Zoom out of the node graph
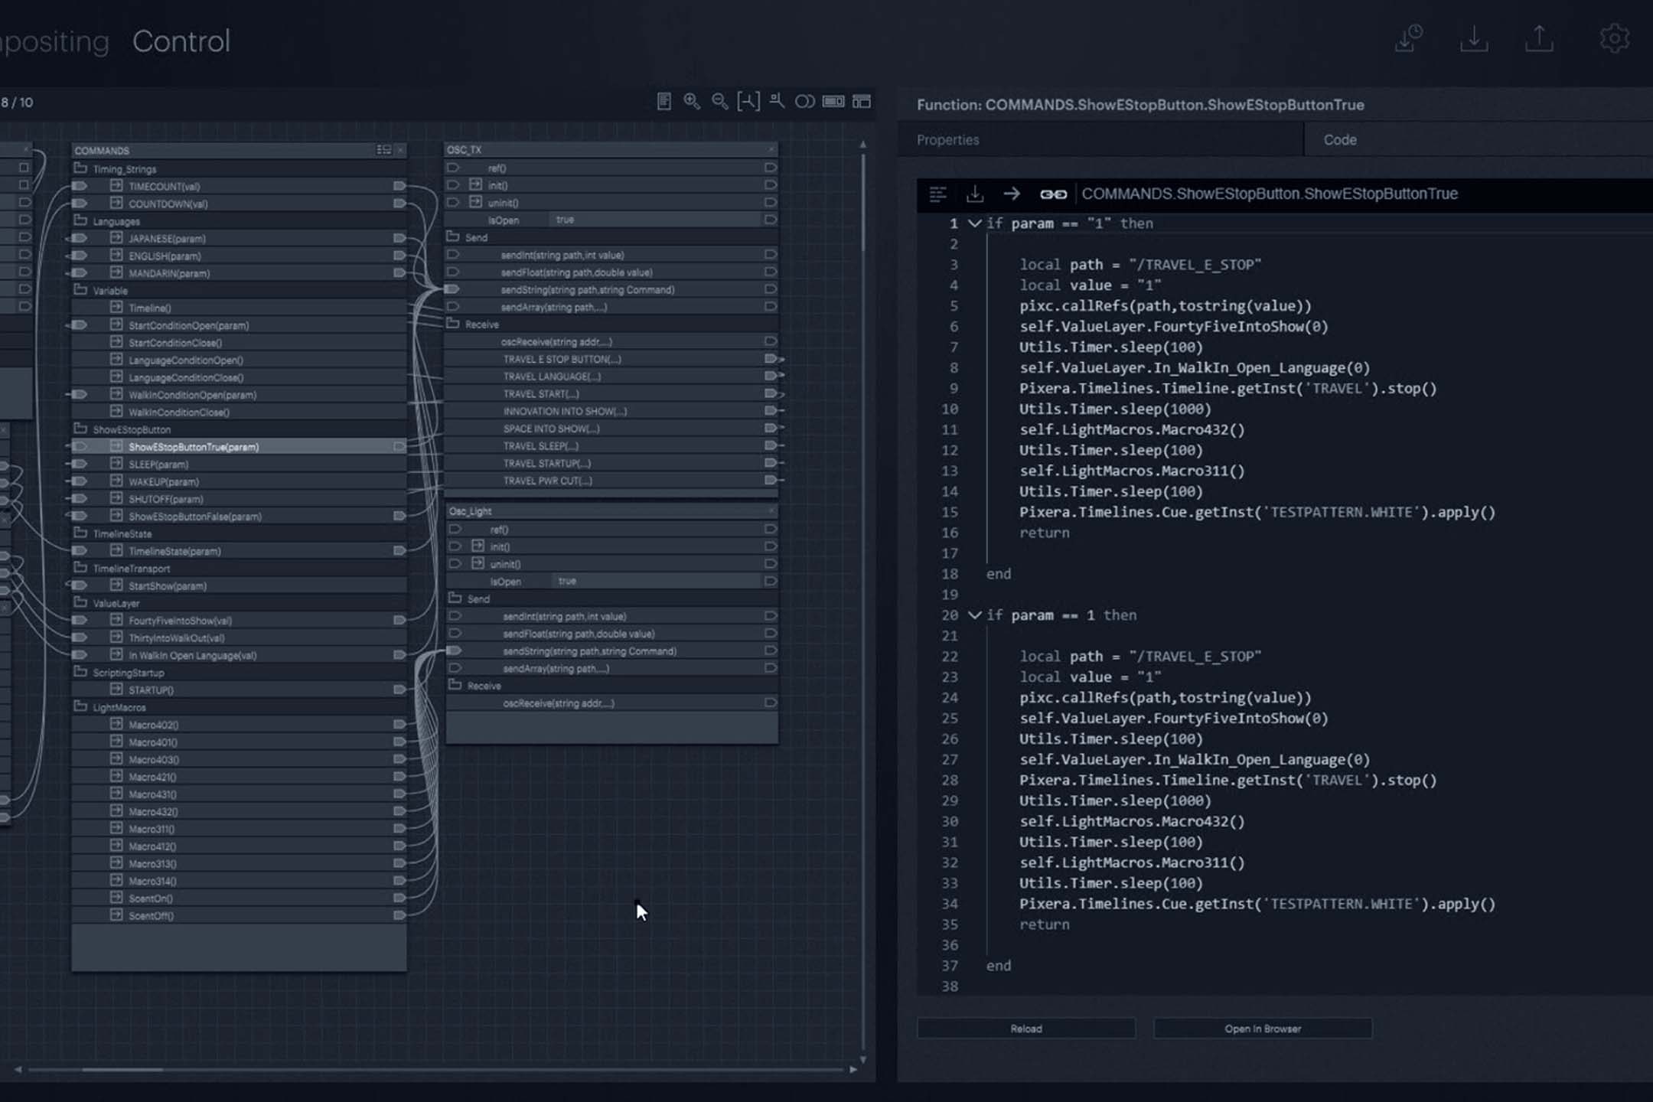 pyautogui.click(x=720, y=102)
